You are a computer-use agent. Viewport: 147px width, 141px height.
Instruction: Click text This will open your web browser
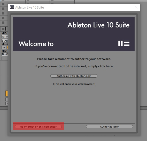click(x=74, y=84)
